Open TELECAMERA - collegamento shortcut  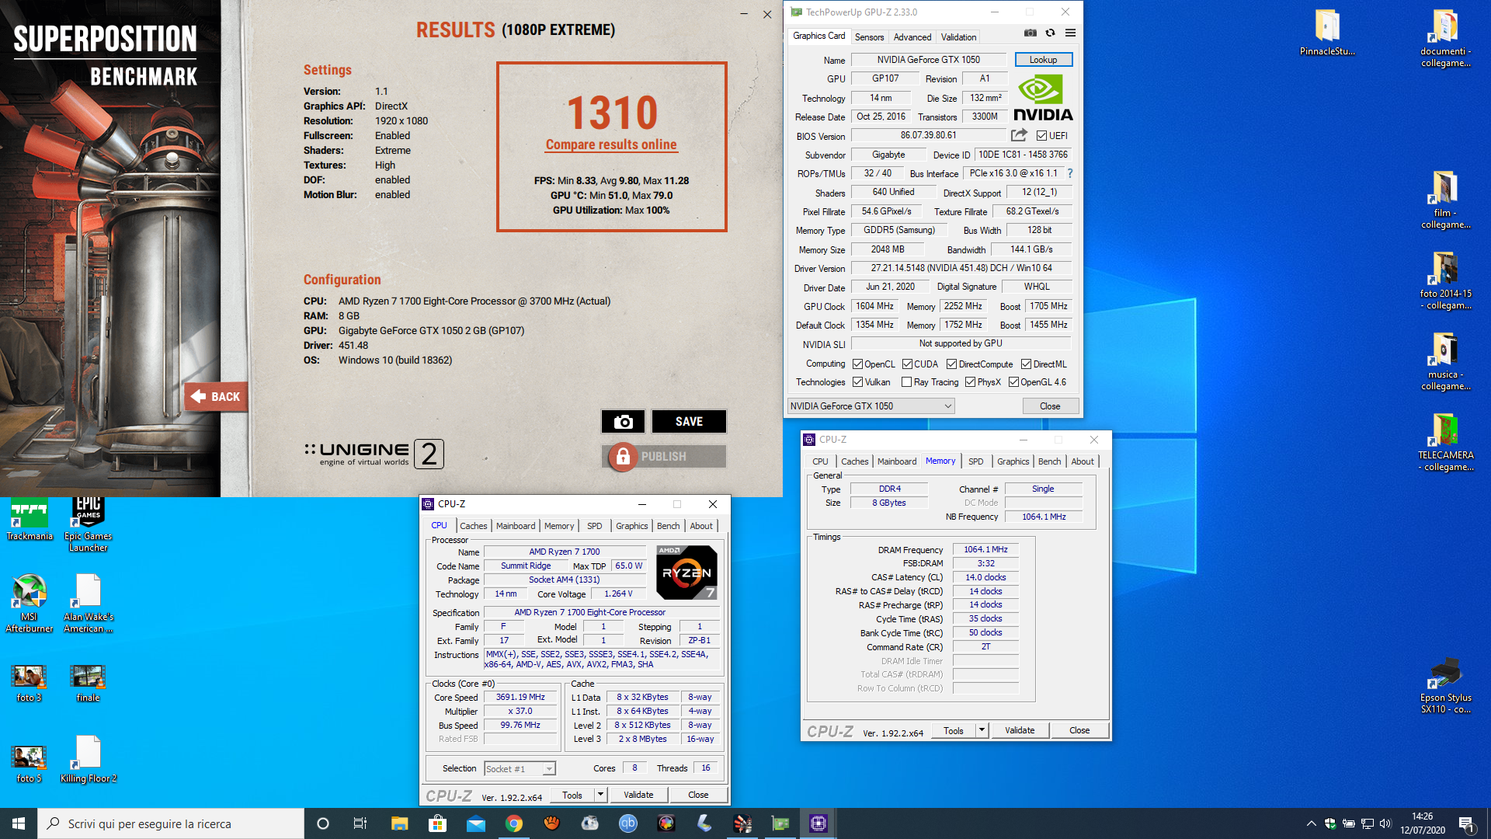tap(1445, 442)
